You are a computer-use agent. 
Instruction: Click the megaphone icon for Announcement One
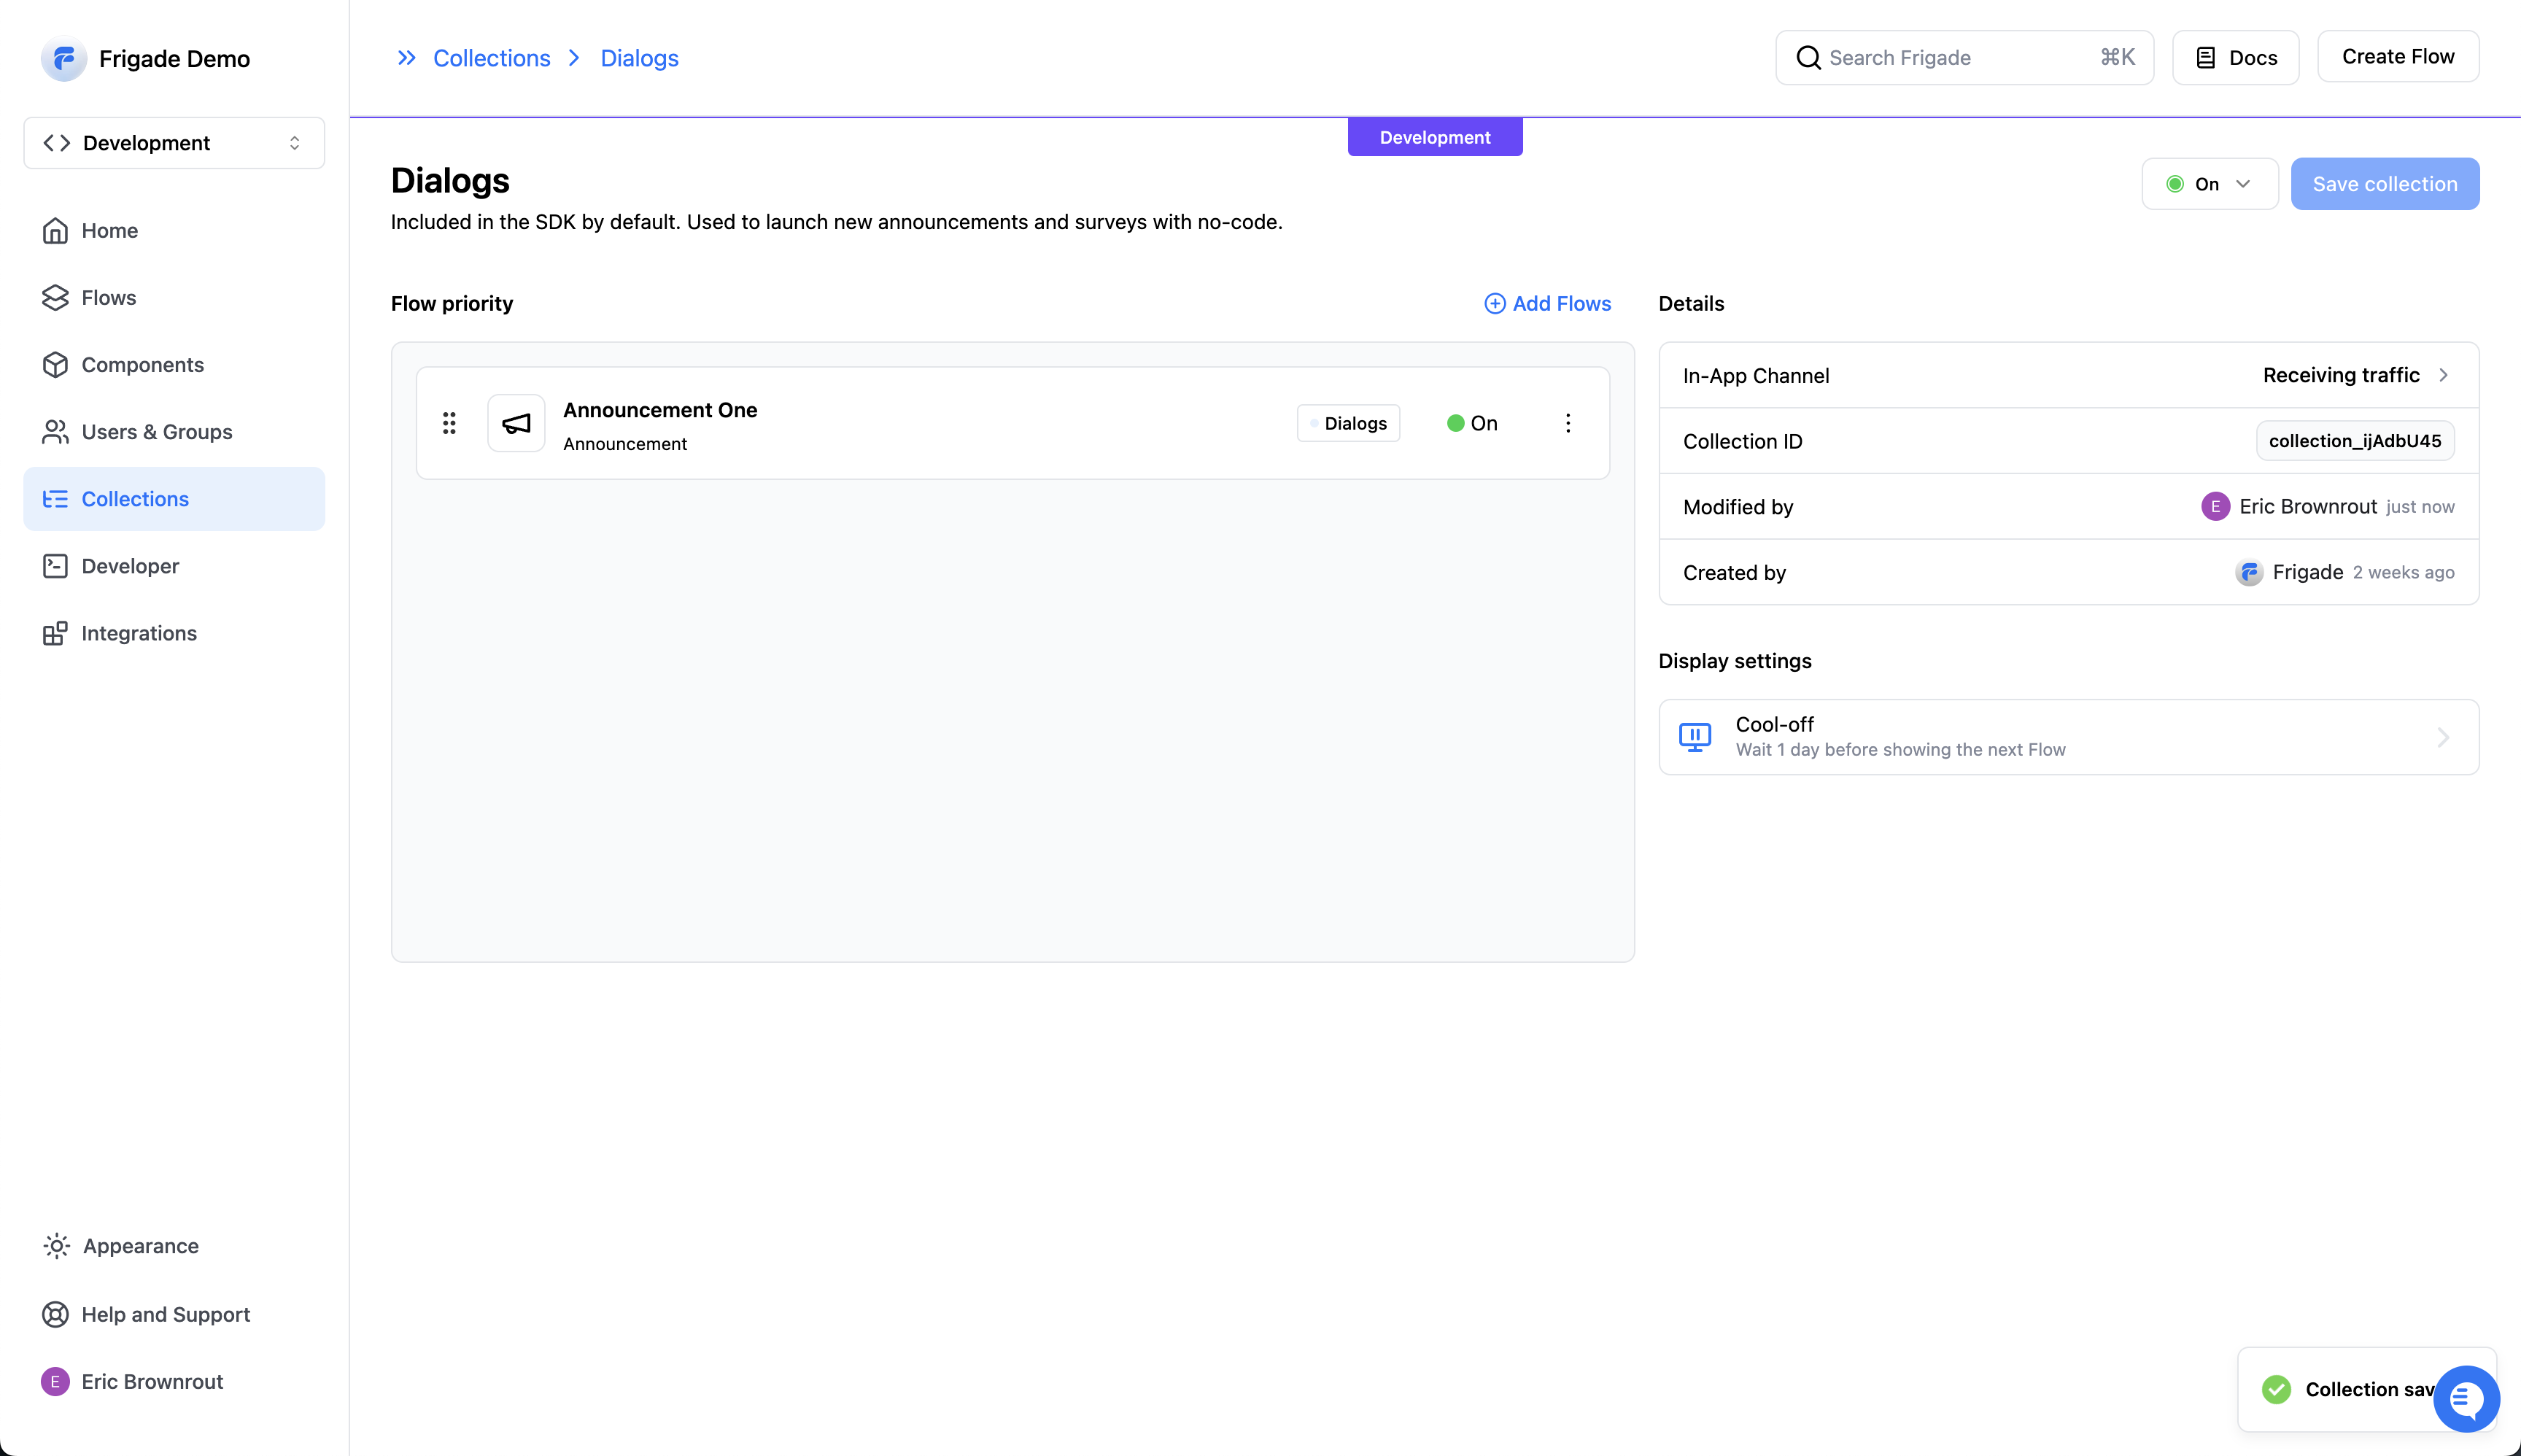[516, 423]
